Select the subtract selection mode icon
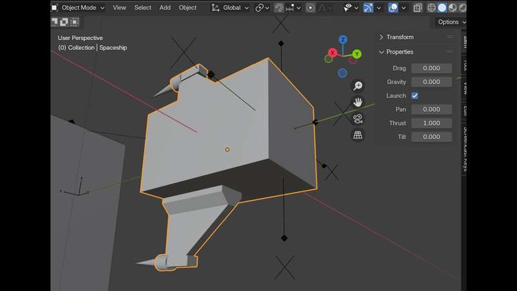This screenshot has height=291, width=517. point(74,22)
